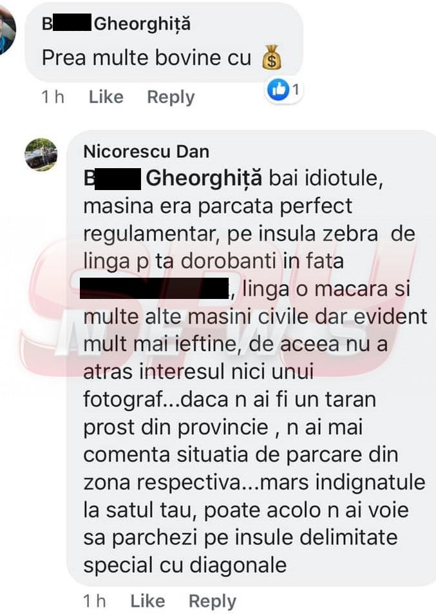Click the money bag emoji
The width and height of the screenshot is (436, 614).
point(271,57)
